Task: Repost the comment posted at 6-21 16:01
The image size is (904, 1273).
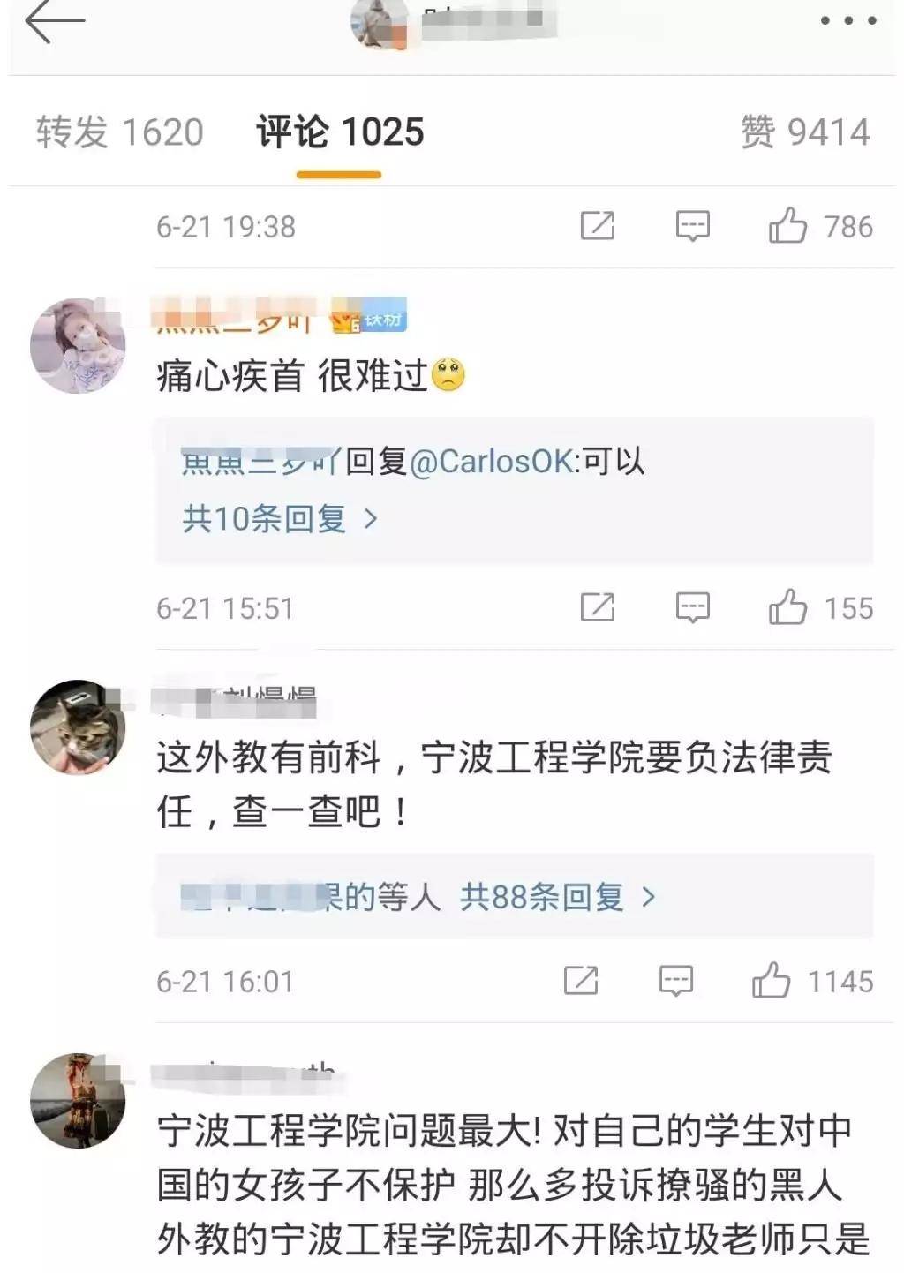Action: tap(581, 981)
